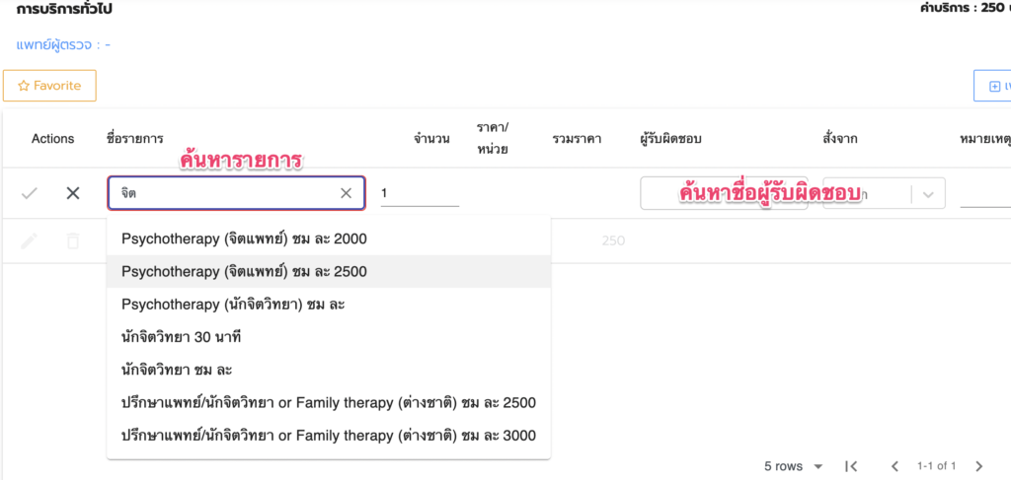Go to the next page arrow

click(x=978, y=466)
